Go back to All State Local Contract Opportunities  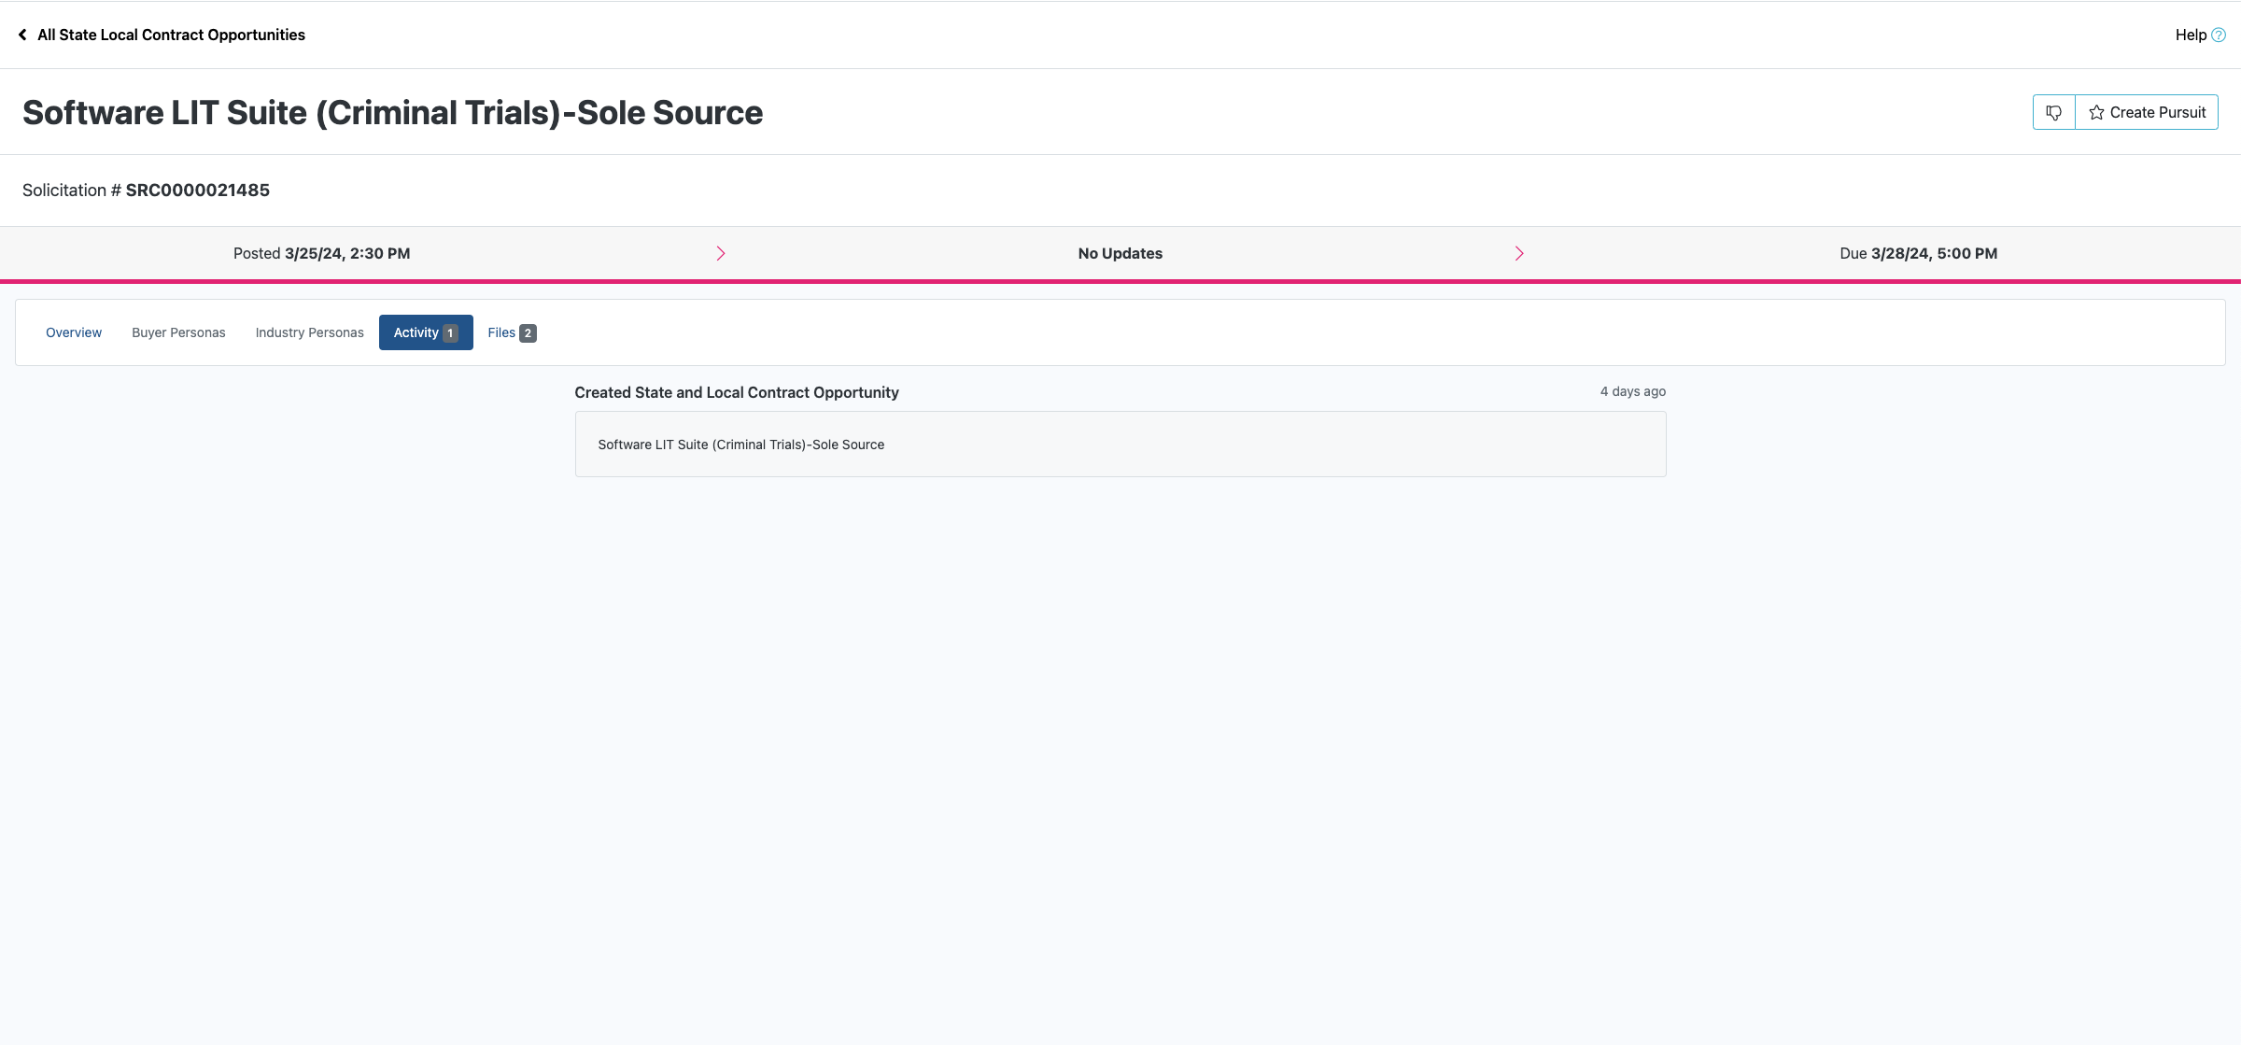pos(171,35)
